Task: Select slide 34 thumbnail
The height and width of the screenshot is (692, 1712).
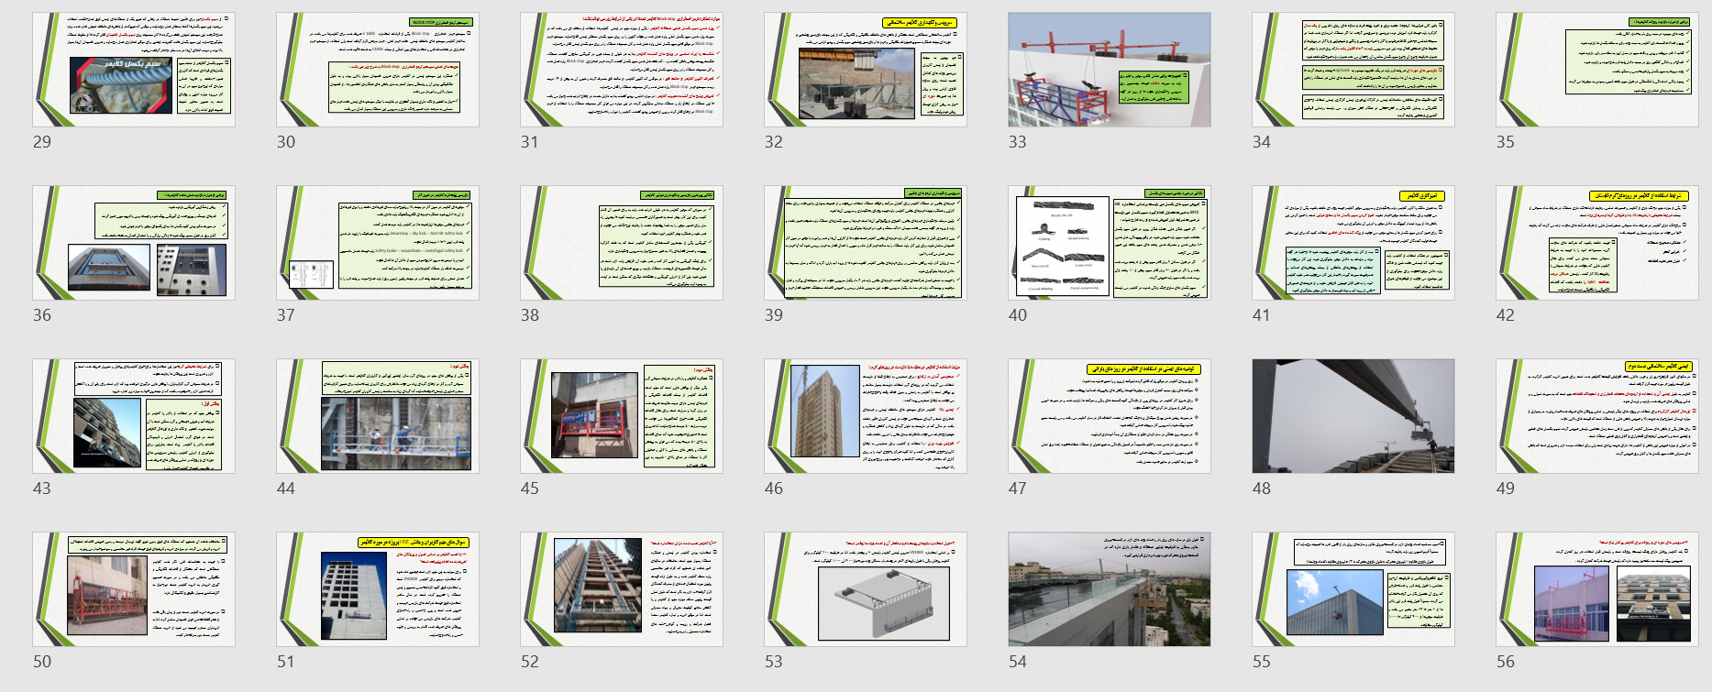Action: [1353, 70]
